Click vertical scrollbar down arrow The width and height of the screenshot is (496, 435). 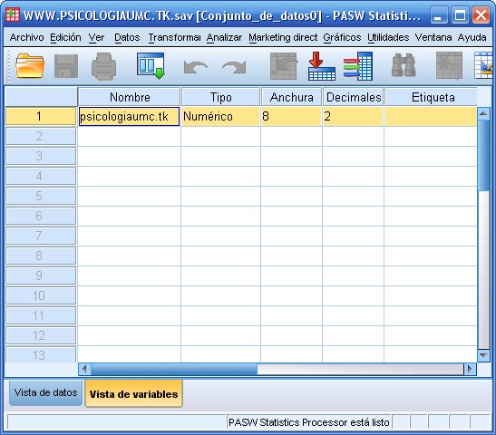pyautogui.click(x=483, y=355)
